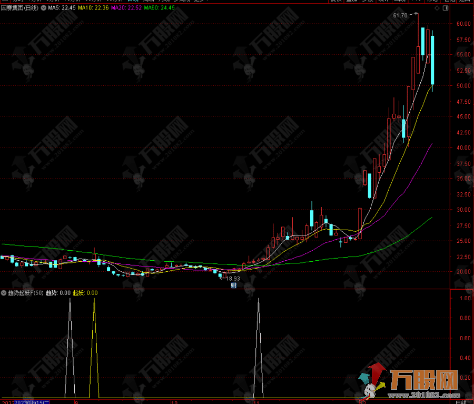
Task: Open the circular arrow icon beside 因赛集团(日线)
Action: click(x=43, y=8)
